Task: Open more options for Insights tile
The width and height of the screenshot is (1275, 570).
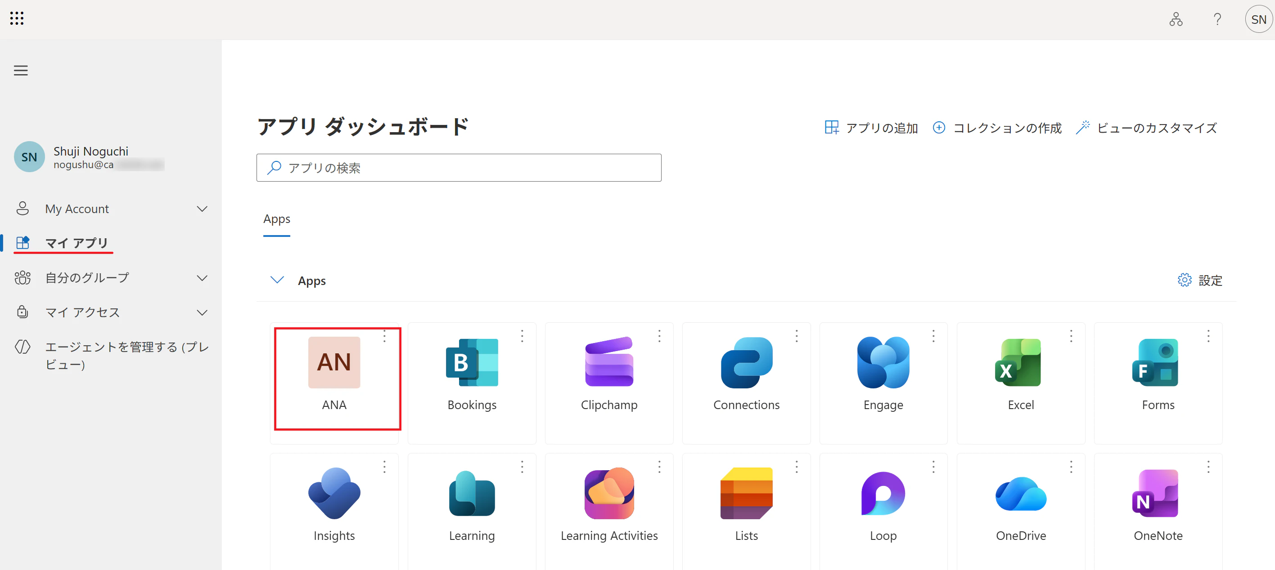Action: tap(384, 467)
